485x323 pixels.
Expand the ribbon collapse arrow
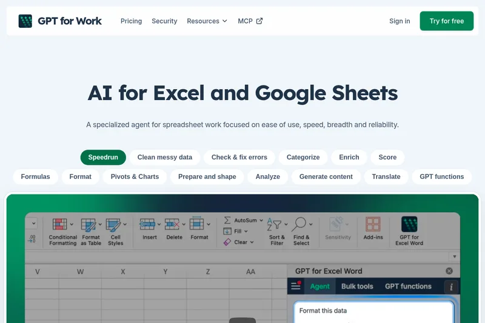[454, 256]
